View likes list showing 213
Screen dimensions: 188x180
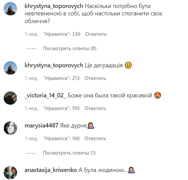point(61,78)
